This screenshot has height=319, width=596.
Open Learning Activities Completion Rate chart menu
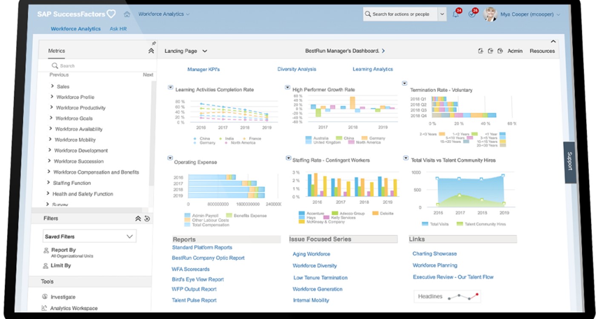click(x=170, y=87)
